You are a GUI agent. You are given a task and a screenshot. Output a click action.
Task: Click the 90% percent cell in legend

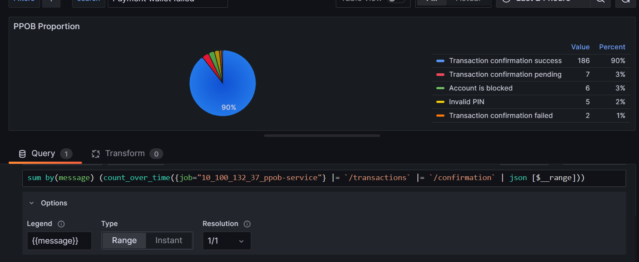[618, 61]
